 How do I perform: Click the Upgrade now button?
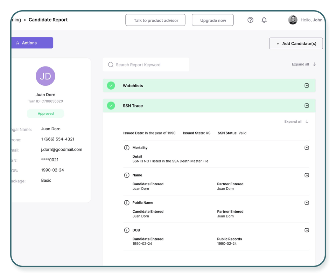212,20
